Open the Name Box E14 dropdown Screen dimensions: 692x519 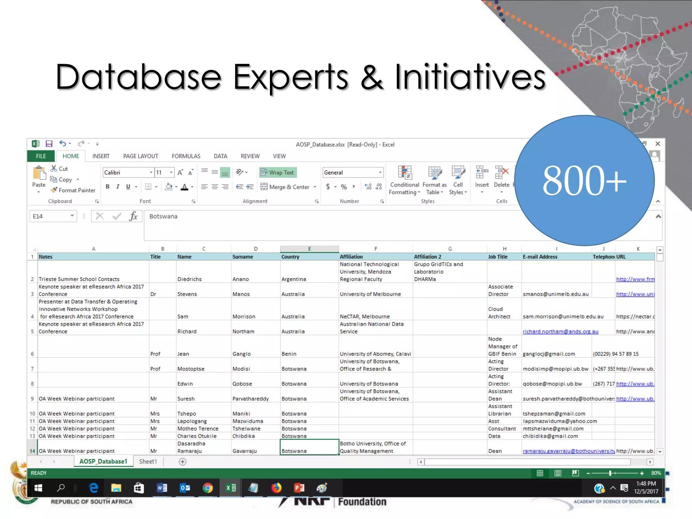point(72,216)
